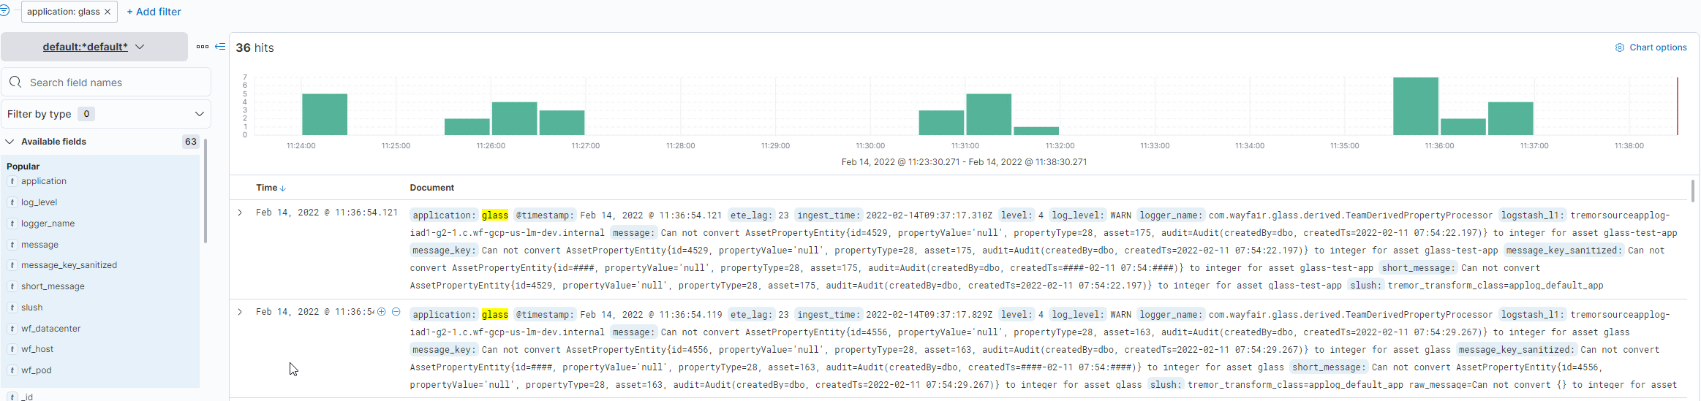Select the slush field
The image size is (1701, 401).
pos(32,308)
